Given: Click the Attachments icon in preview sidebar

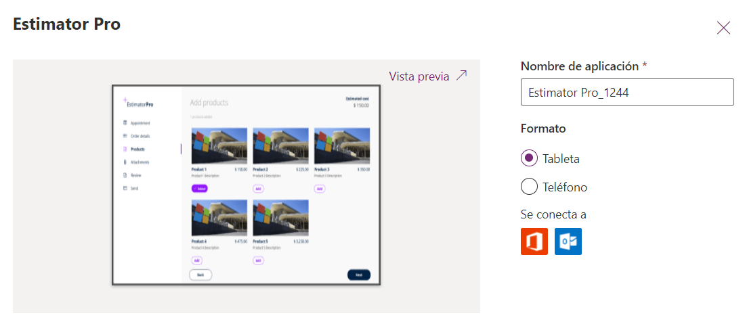Looking at the screenshot, I should 125,162.
